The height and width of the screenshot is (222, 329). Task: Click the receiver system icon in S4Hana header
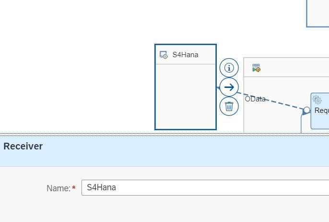point(164,55)
